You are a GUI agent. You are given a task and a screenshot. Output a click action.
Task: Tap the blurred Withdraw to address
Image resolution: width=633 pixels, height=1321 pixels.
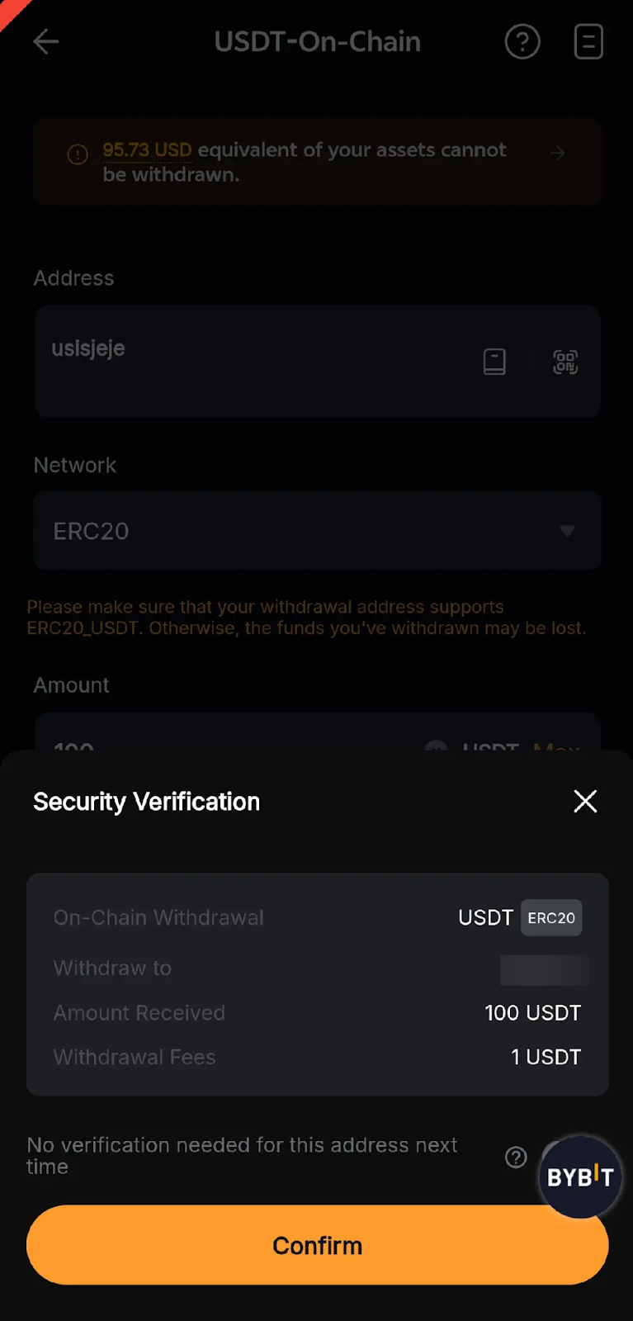[x=545, y=969]
